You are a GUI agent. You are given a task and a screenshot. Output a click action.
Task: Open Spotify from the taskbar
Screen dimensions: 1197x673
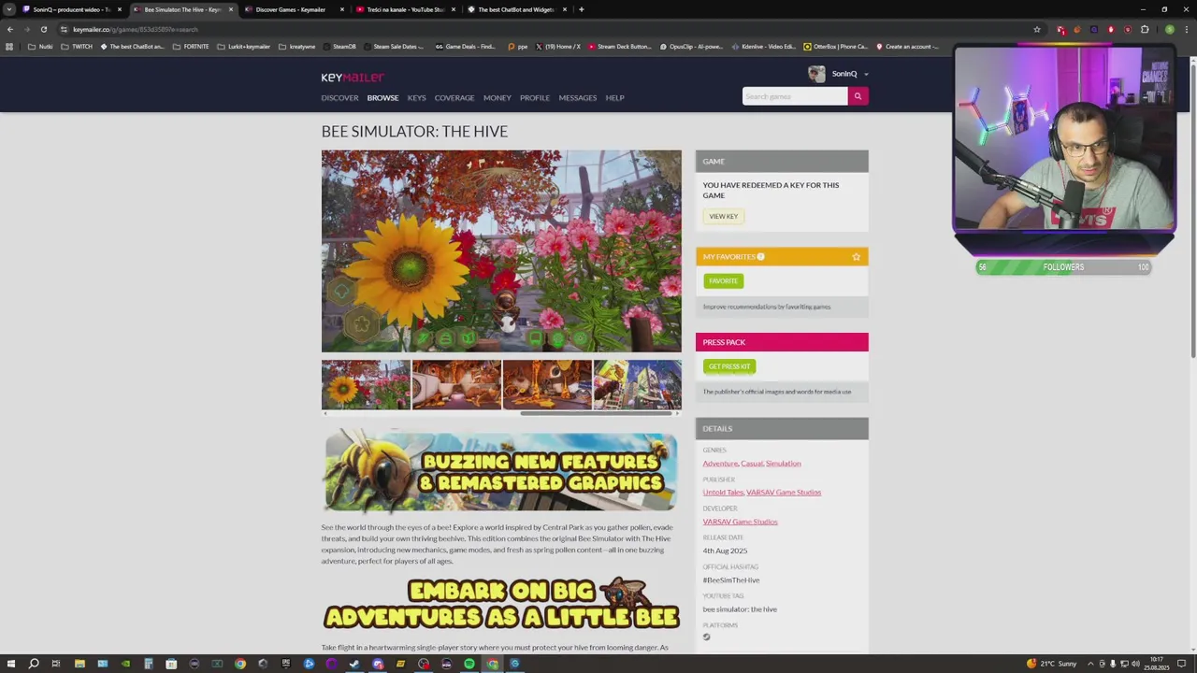(469, 664)
